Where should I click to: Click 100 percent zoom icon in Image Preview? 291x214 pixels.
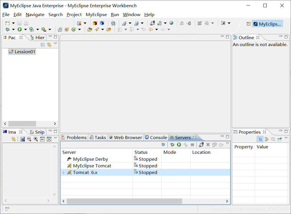(x=42, y=139)
